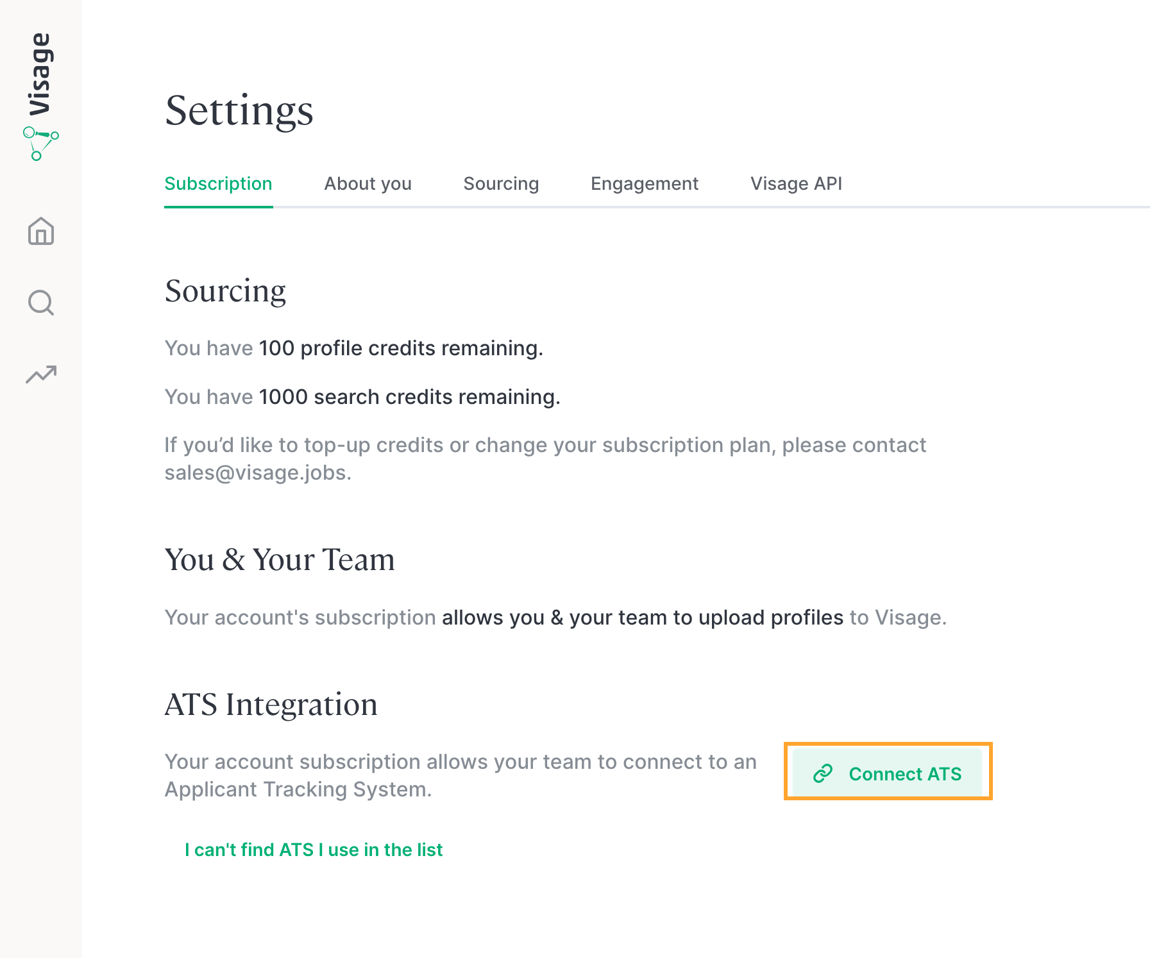Open the home icon in sidebar
Screen dimensions: 1150x958
pyautogui.click(x=41, y=231)
